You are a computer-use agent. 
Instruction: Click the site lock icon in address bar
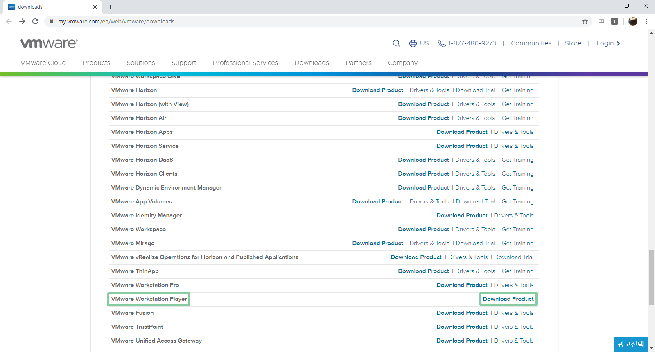(52, 21)
